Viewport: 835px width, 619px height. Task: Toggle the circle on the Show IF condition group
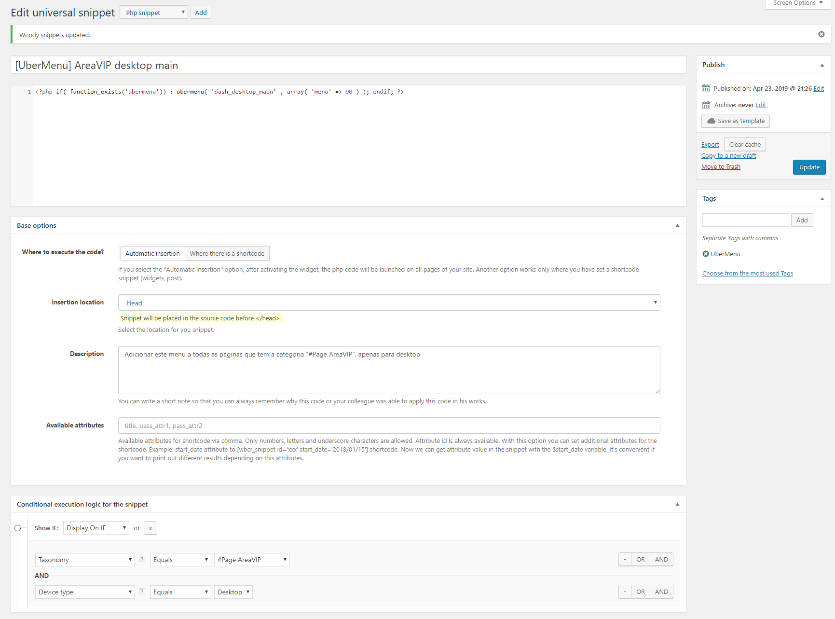tap(18, 528)
